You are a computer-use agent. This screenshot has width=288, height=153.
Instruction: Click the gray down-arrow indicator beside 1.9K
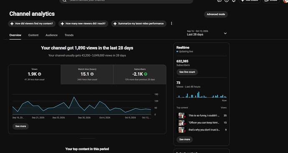coord(40,74)
